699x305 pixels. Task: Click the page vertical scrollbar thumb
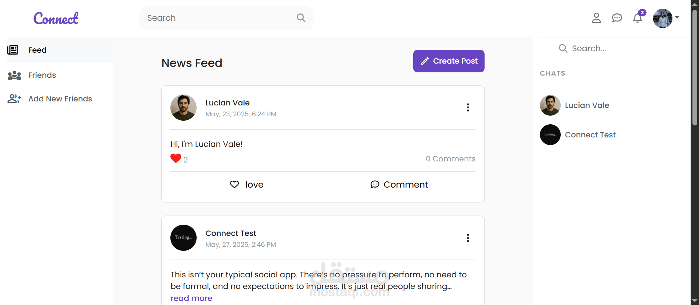tap(695, 67)
